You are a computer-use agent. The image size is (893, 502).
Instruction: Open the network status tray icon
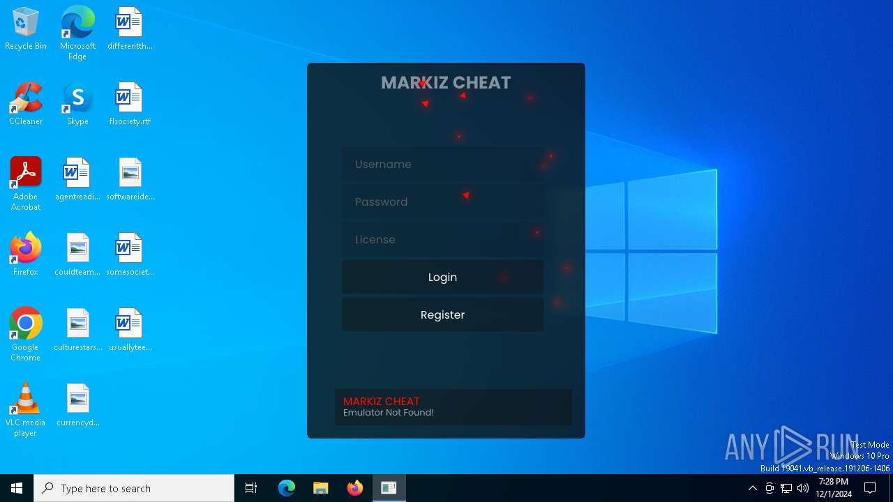pos(786,488)
